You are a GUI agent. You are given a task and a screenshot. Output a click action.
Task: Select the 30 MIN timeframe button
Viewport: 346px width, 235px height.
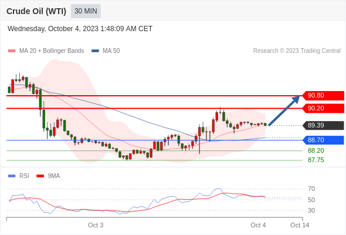[x=86, y=11]
